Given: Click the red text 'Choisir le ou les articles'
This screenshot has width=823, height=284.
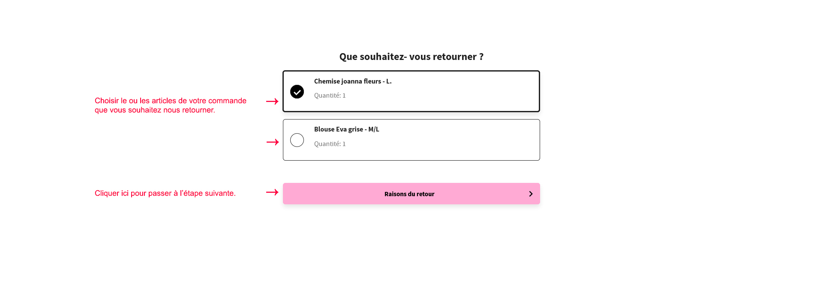Looking at the screenshot, I should [135, 101].
